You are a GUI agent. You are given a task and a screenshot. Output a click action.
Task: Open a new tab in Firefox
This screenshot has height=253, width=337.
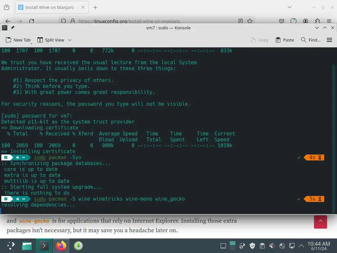(x=95, y=8)
